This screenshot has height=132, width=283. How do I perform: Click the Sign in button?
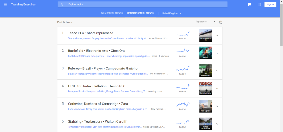click(x=270, y=4)
